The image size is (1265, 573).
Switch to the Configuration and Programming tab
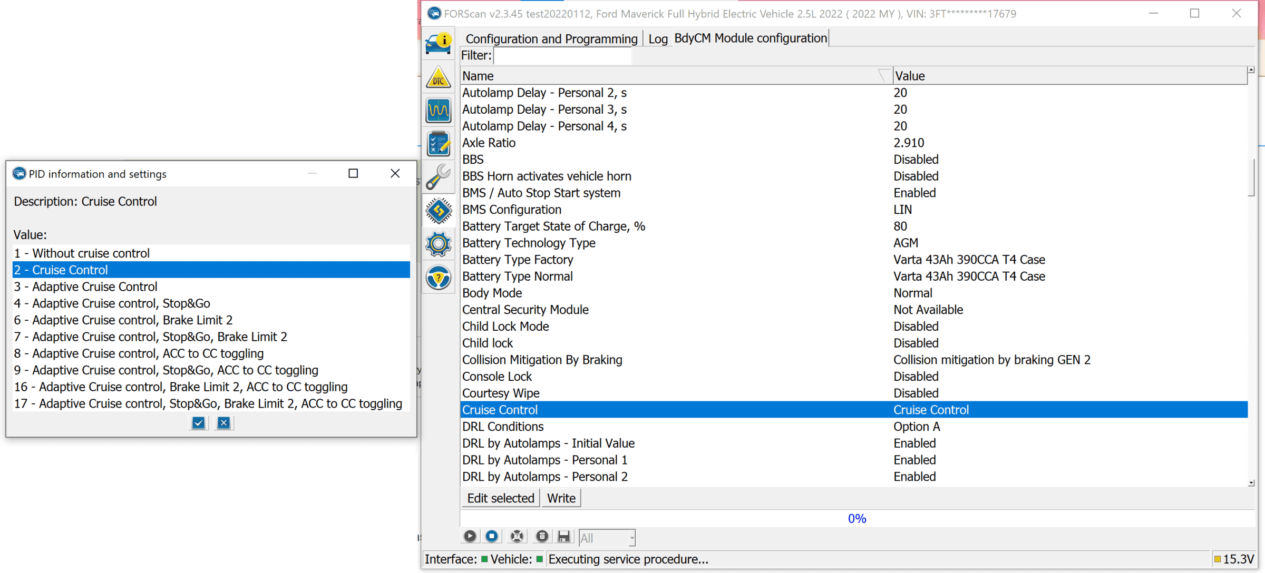click(x=551, y=38)
